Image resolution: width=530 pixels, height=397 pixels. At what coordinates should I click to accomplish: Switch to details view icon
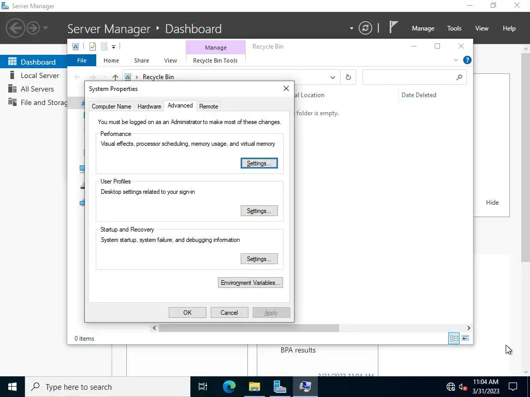pyautogui.click(x=453, y=338)
